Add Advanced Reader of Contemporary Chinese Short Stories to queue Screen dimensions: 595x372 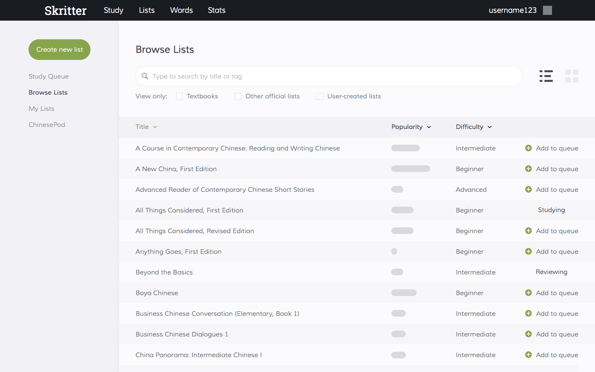[552, 189]
